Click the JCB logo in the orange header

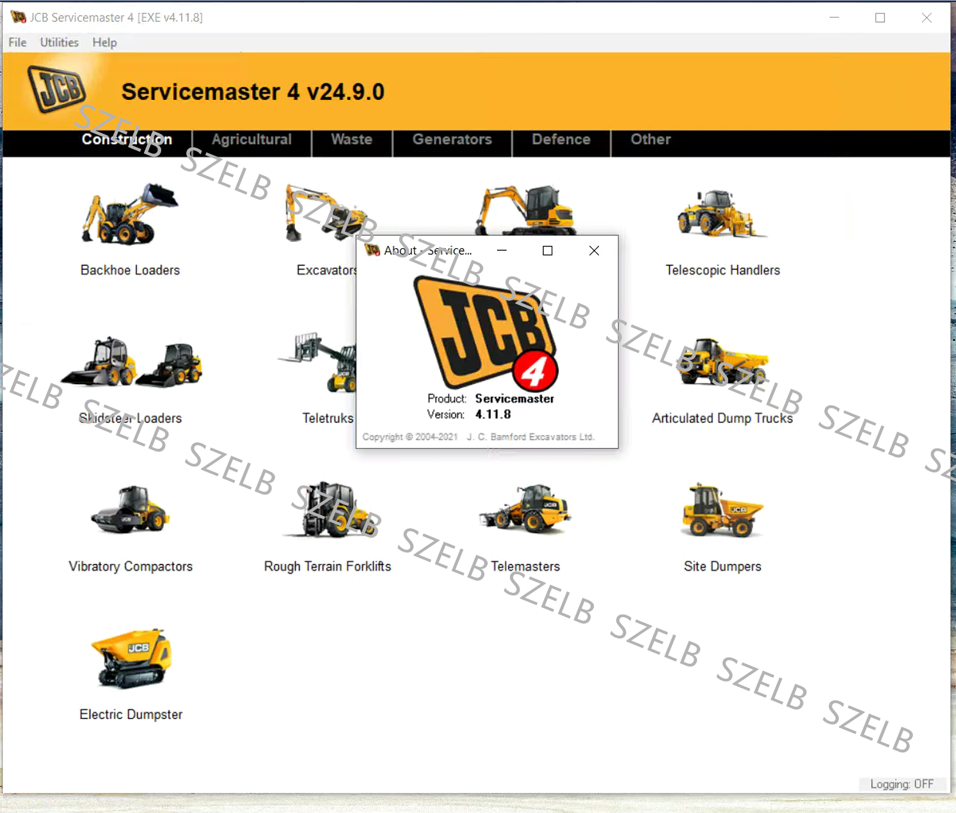pos(57,89)
